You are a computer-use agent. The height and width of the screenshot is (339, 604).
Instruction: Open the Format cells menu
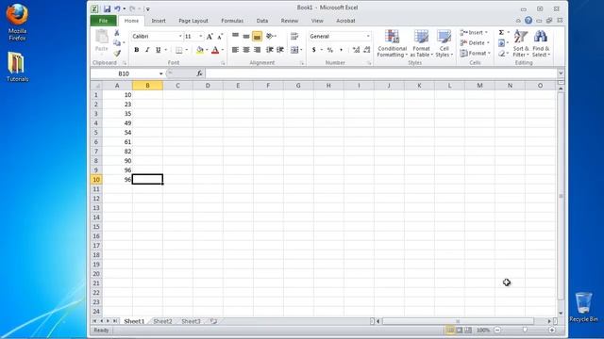click(x=475, y=54)
